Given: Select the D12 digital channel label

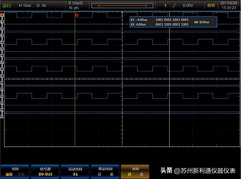Looking at the screenshot, I should 2,96.
